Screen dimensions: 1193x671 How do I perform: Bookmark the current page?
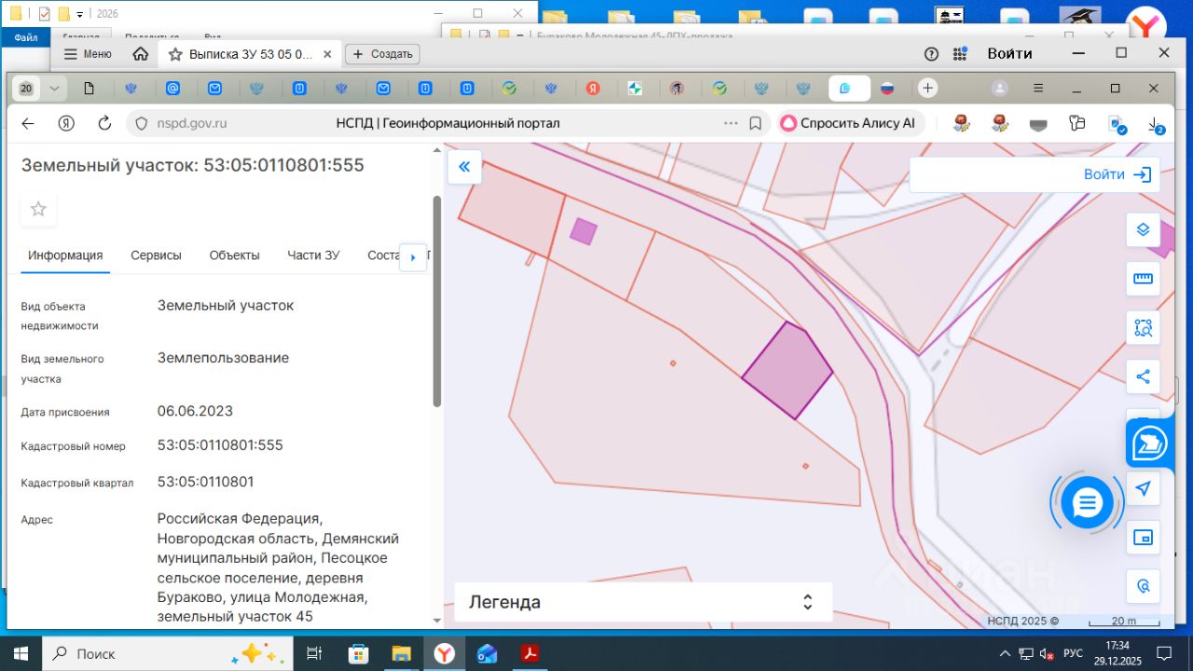(756, 123)
